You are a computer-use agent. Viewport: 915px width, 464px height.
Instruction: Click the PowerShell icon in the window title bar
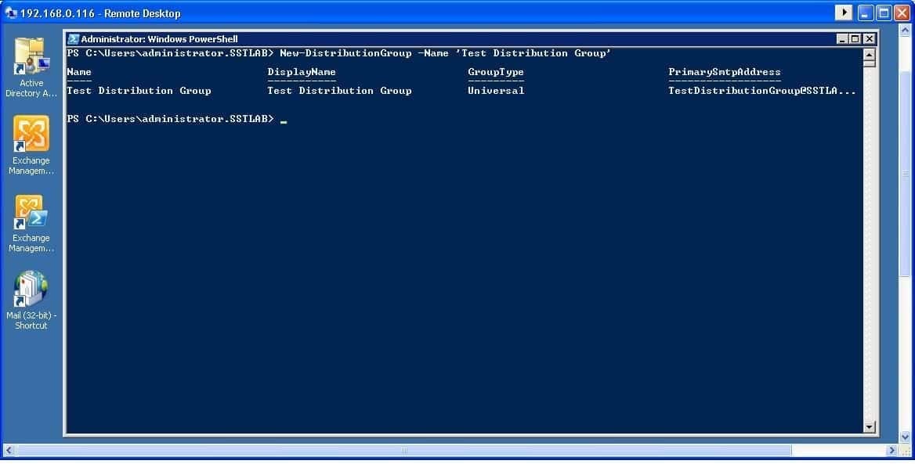point(74,39)
